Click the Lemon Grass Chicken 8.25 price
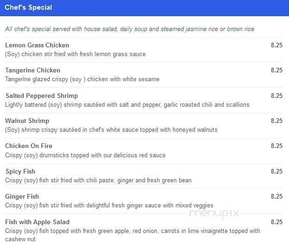The width and height of the screenshot is (289, 245). click(276, 45)
